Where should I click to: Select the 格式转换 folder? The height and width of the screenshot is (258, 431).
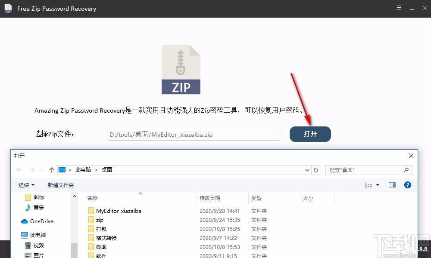tap(106, 238)
